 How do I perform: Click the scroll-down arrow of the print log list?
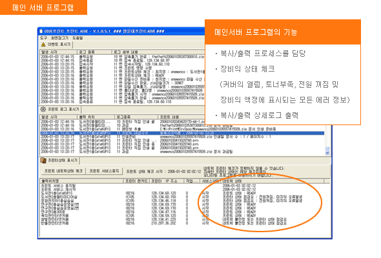[x=327, y=153]
